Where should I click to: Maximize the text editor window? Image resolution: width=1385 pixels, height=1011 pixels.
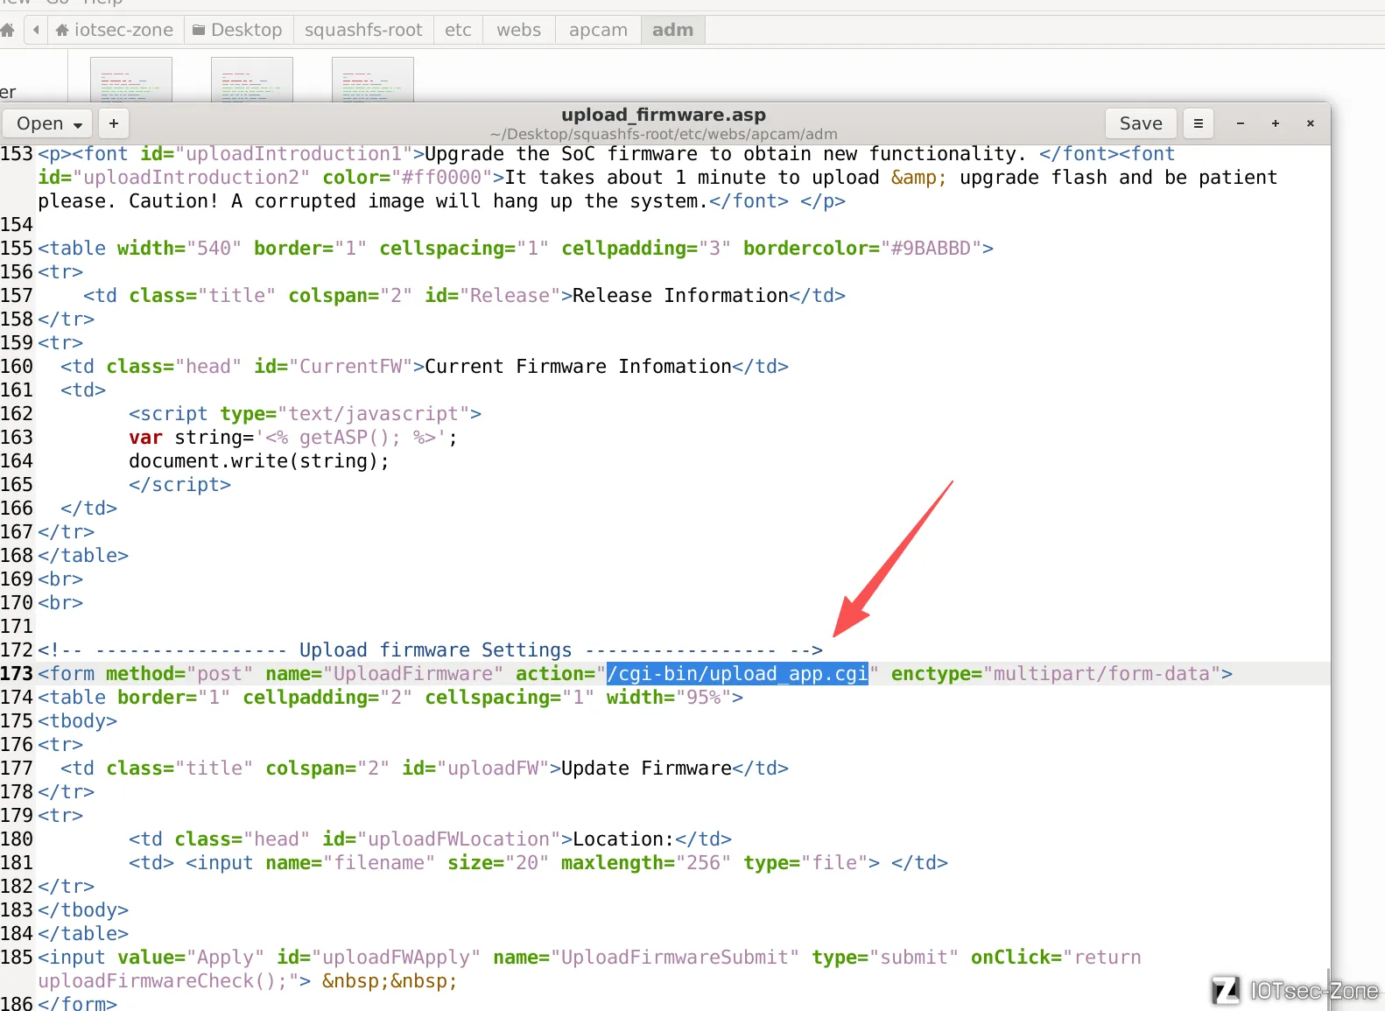click(x=1276, y=123)
